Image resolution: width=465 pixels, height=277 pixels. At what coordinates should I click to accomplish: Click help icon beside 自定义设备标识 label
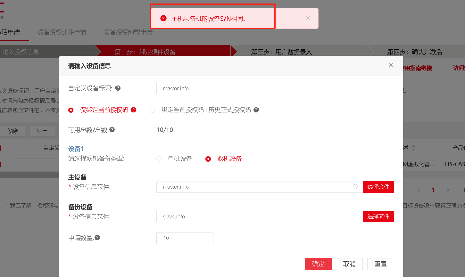click(x=118, y=88)
